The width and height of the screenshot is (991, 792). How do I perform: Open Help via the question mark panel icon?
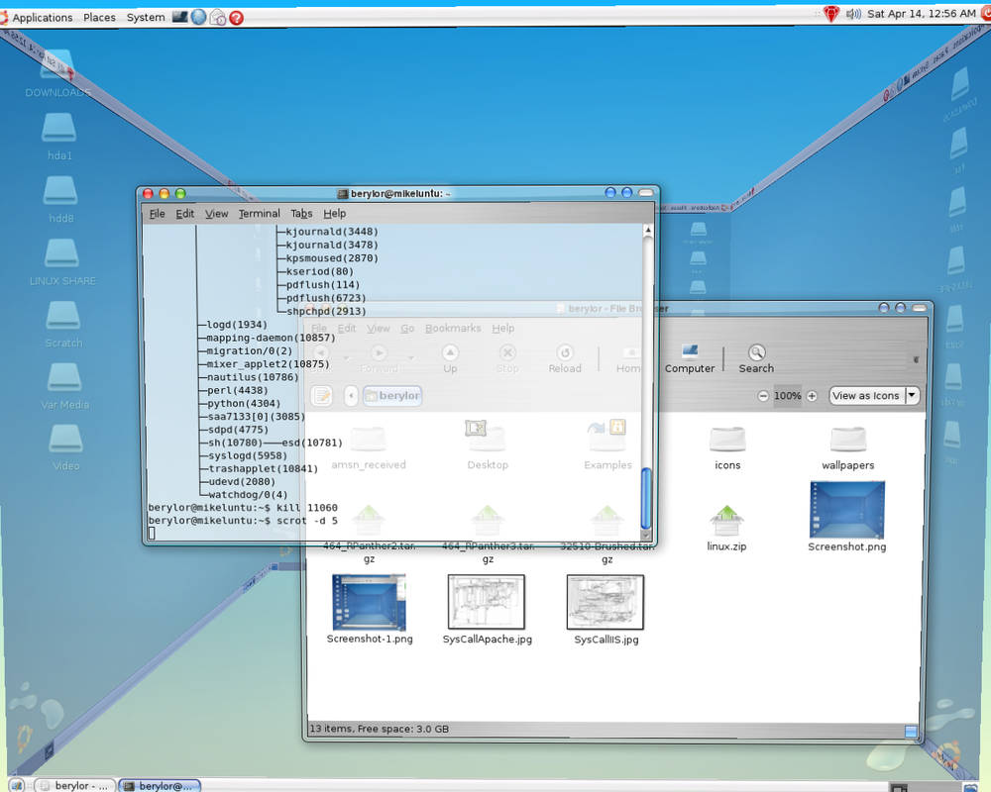(x=236, y=17)
